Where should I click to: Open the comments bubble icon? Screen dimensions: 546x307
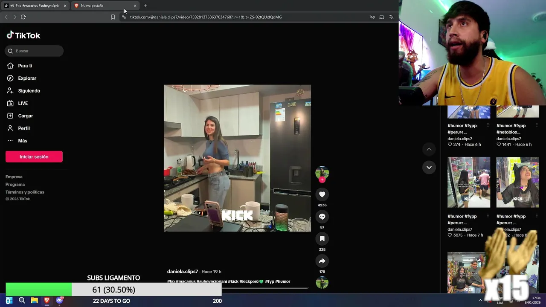tap(322, 216)
